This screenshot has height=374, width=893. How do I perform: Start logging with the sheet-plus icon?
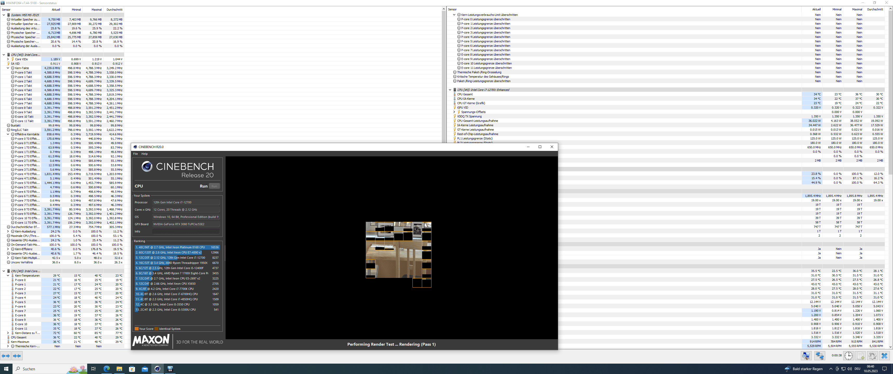[860, 356]
